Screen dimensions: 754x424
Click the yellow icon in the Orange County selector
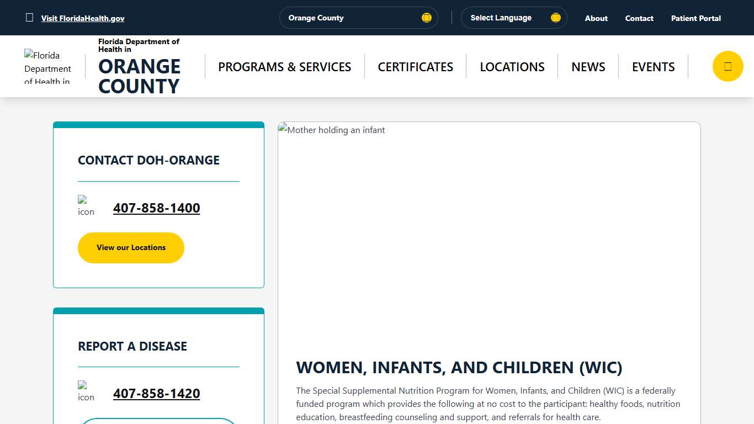(426, 17)
